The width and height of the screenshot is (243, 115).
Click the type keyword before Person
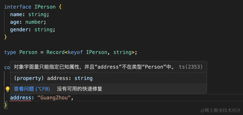pyautogui.click(x=10, y=52)
